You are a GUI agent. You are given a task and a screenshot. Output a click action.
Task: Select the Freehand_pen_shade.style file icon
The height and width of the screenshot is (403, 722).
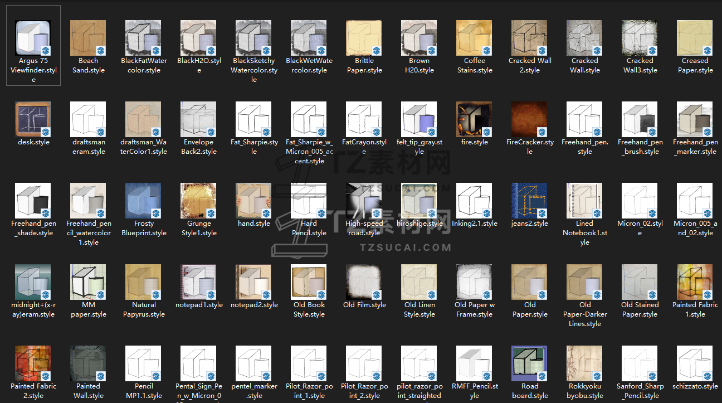(33, 201)
